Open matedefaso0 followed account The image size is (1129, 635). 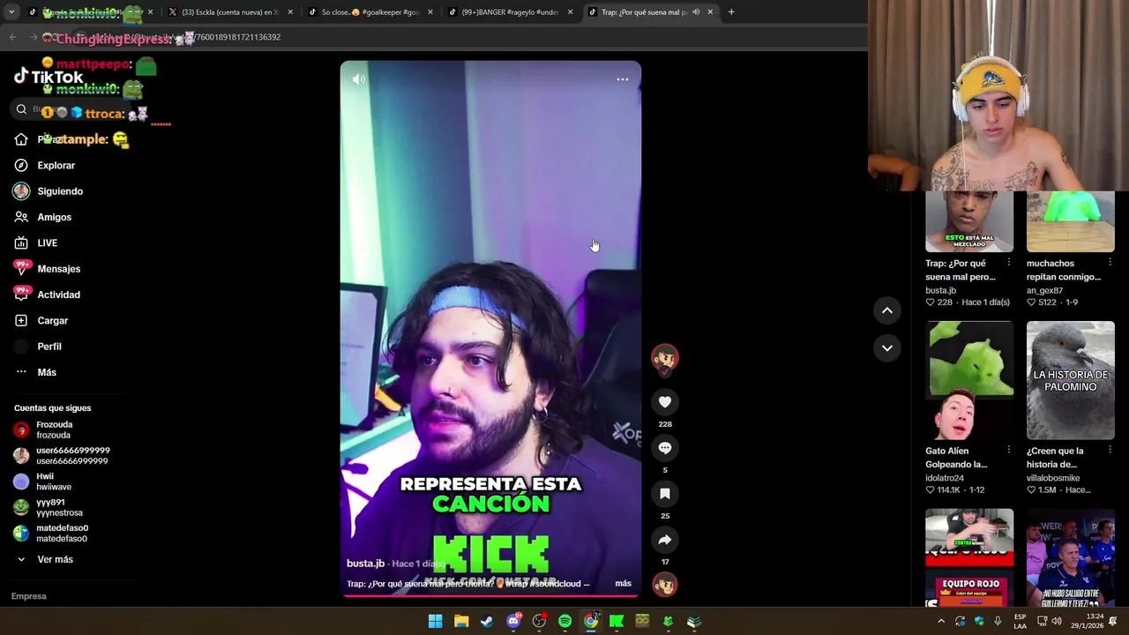coord(51,533)
